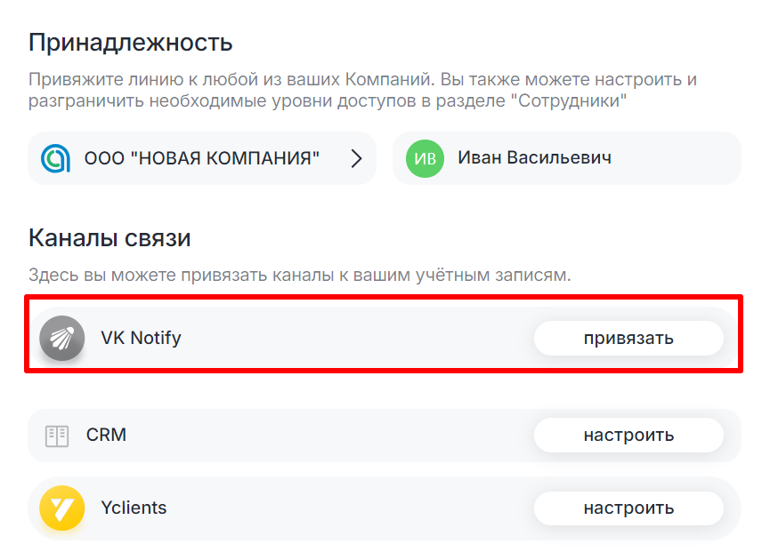
Task: Click the Иван Васильевич name text
Action: tap(534, 158)
